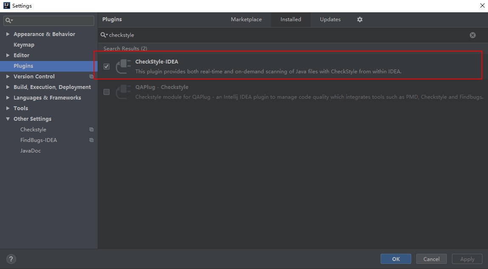Select Version Control label in tree
488x269 pixels.
click(34, 76)
